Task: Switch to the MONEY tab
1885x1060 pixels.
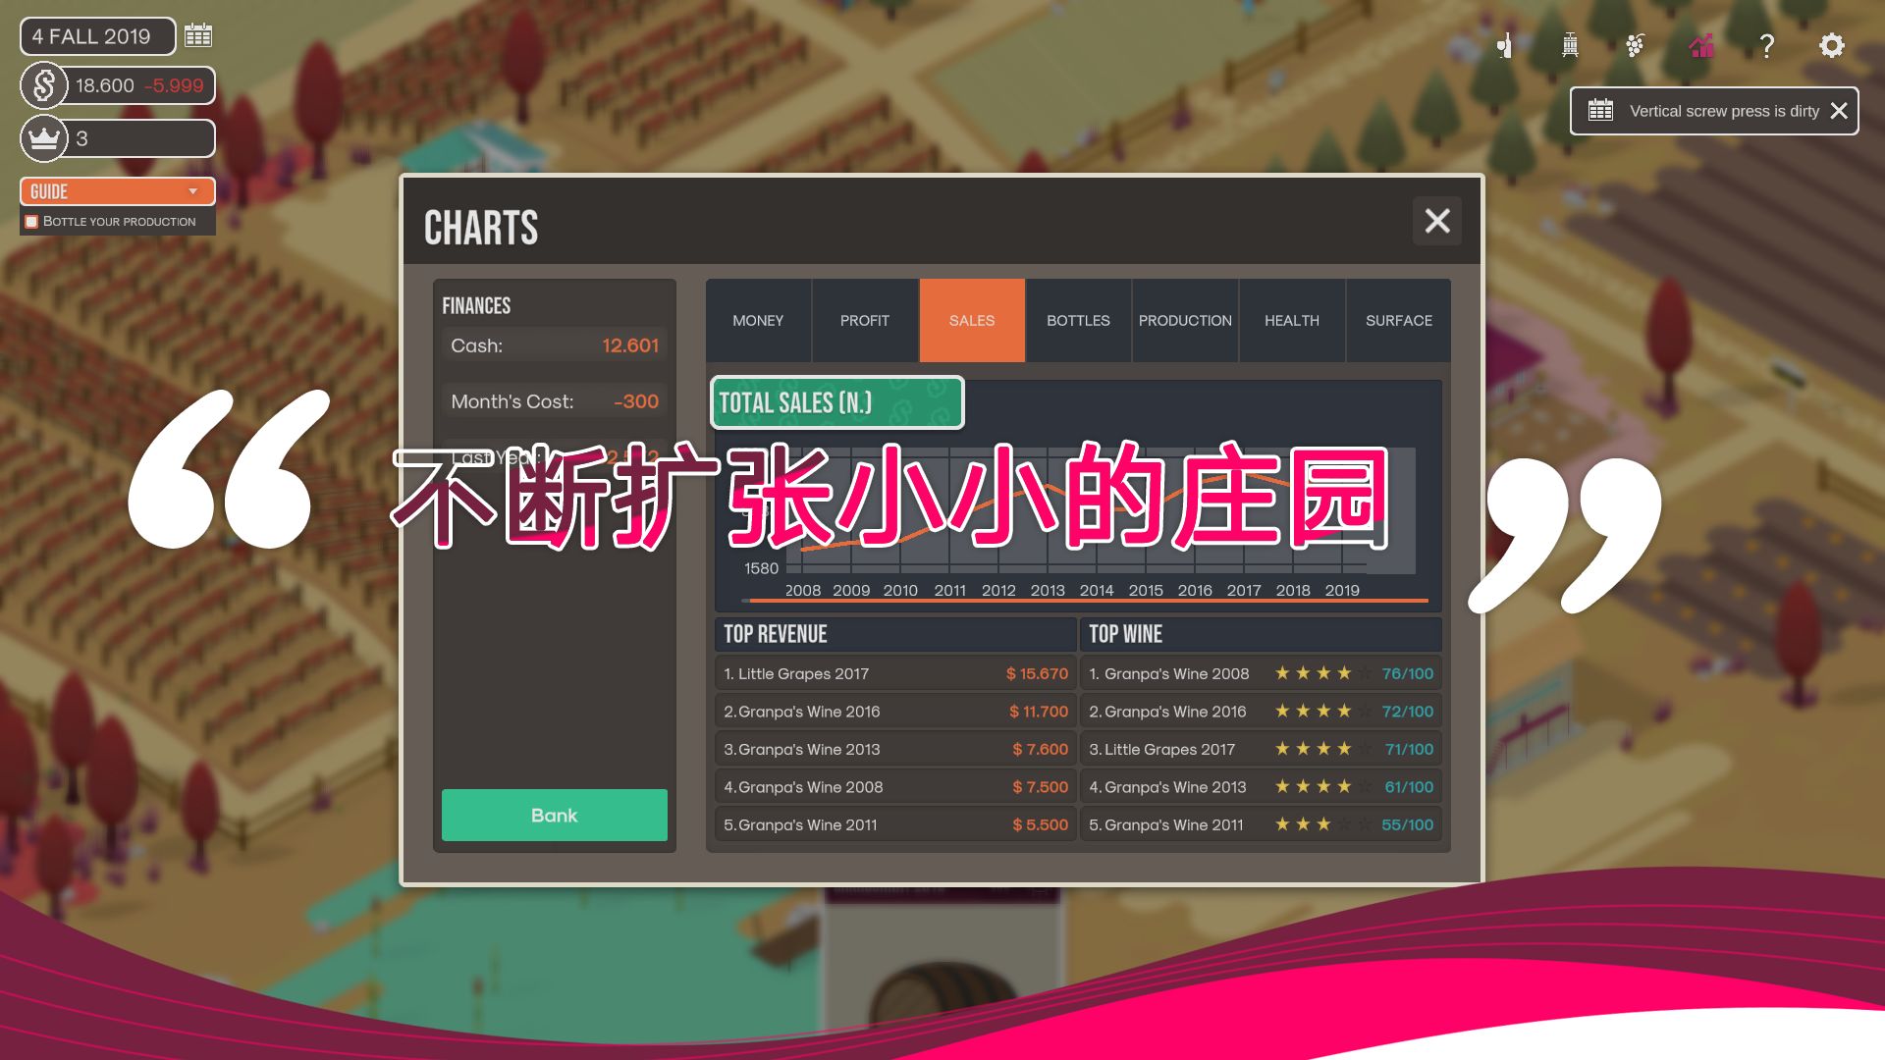Action: coord(757,320)
